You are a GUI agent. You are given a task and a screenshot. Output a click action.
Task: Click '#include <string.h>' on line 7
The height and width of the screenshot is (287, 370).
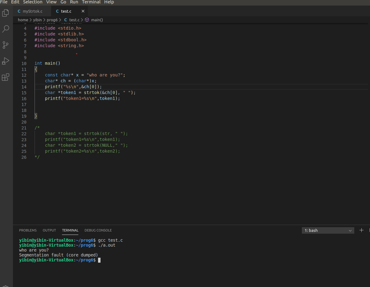coord(59,46)
